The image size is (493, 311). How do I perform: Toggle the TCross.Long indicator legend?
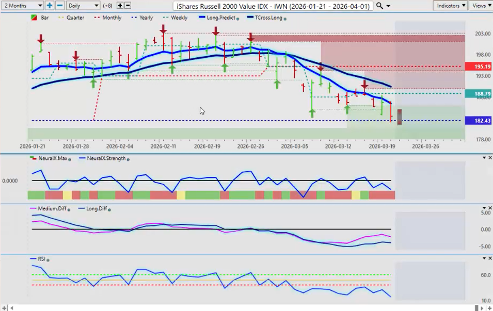point(265,18)
